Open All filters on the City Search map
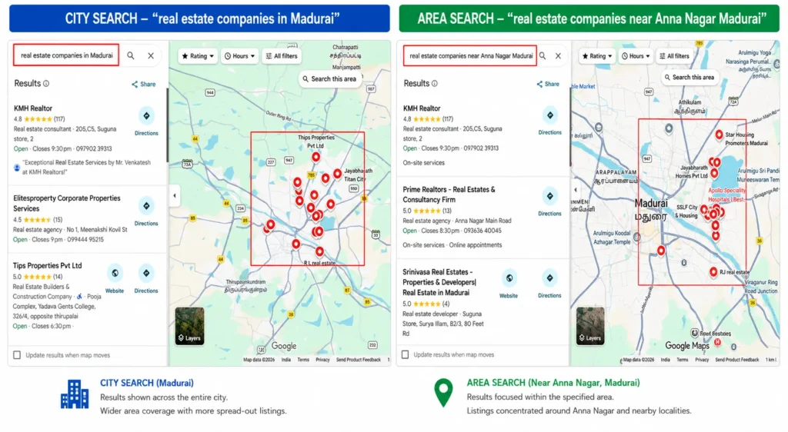788x432 pixels. pyautogui.click(x=282, y=56)
